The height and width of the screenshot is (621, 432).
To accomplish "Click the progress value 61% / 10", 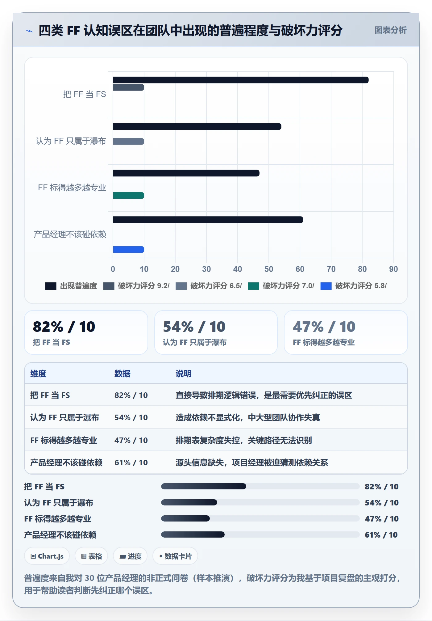I will 381,535.
